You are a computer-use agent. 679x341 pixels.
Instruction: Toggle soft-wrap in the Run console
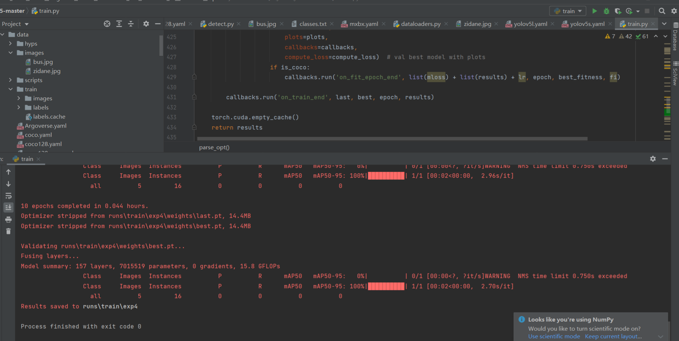8,196
